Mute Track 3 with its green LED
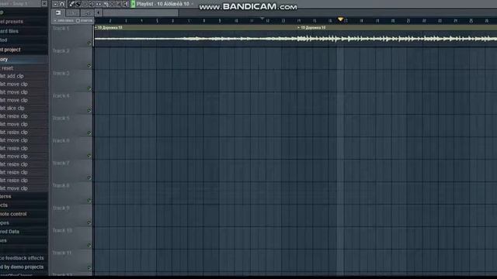 [89, 88]
